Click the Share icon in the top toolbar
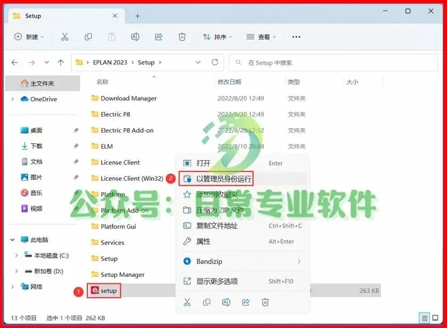Image resolution: width=447 pixels, height=328 pixels. 159,37
